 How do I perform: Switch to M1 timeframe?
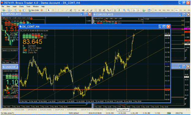click(x=156, y=10)
